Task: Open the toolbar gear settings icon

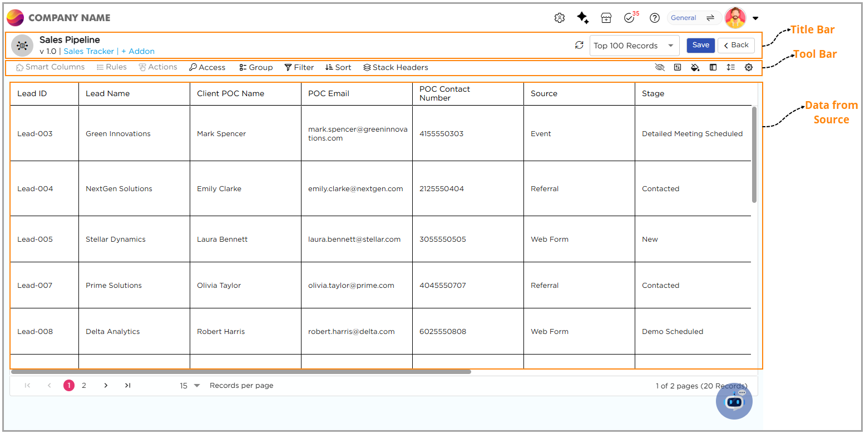Action: point(749,67)
